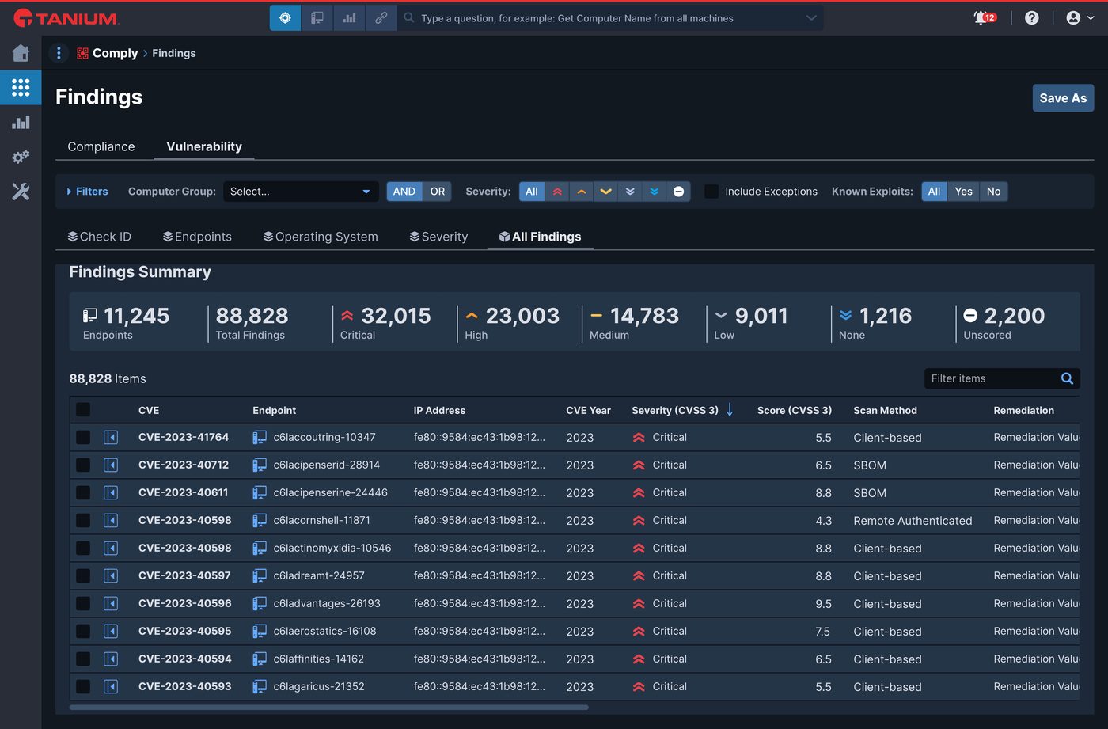
Task: Open side panel icon for CVE-2023-40712
Action: pyautogui.click(x=111, y=465)
